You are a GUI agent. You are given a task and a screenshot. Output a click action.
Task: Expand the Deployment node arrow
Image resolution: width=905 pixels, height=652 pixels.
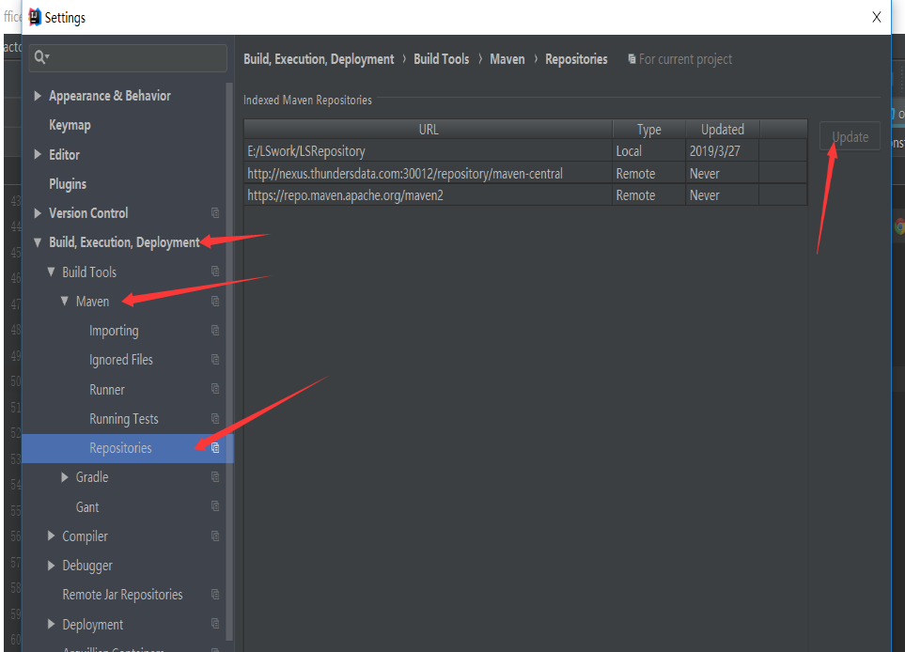(x=51, y=624)
